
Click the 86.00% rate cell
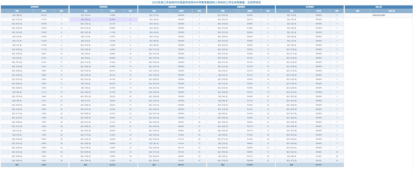(x=250, y=24)
